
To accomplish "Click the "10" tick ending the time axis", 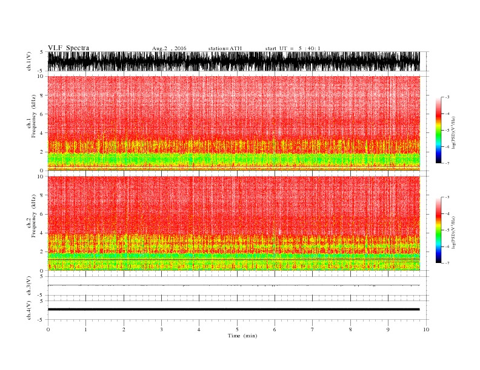I will tap(426, 329).
